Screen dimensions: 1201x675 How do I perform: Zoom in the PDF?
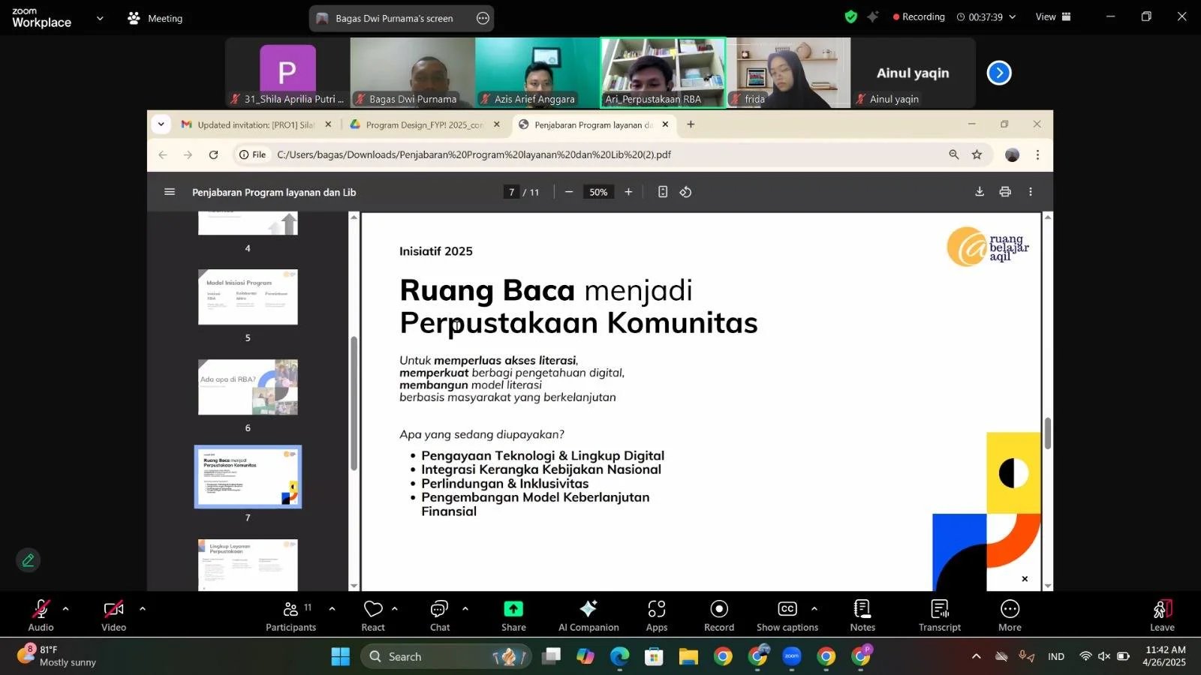point(628,192)
